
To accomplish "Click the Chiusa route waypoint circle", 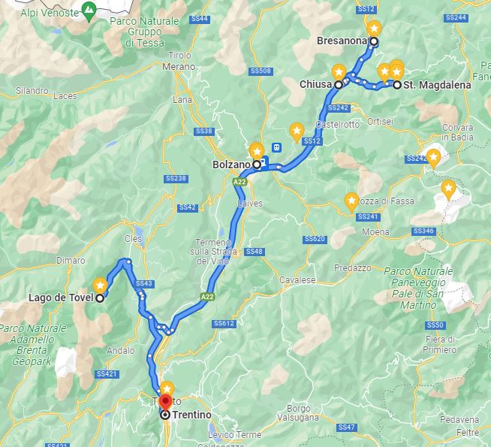I will point(339,85).
